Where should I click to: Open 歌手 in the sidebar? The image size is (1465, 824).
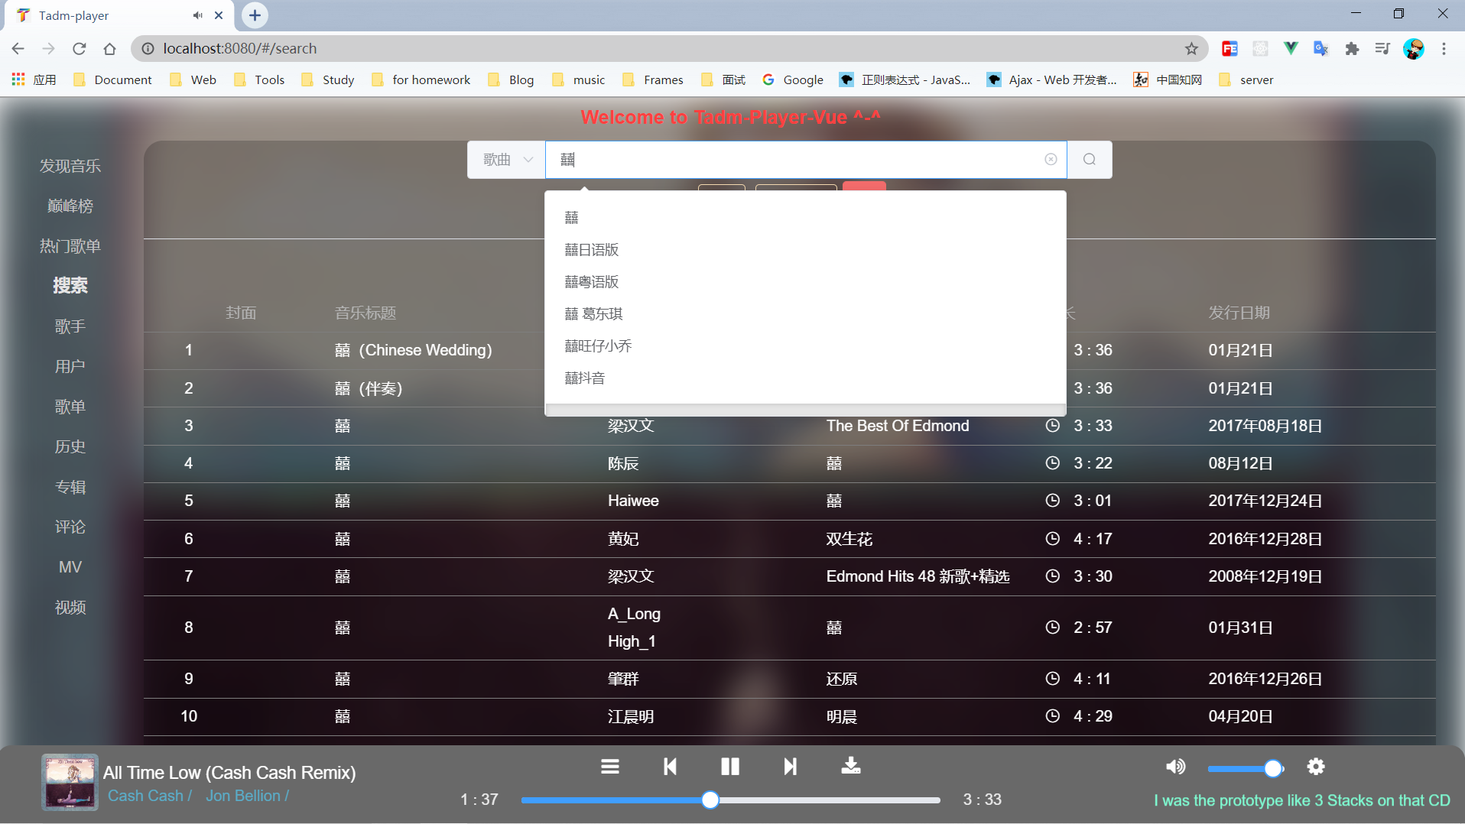[x=70, y=326]
